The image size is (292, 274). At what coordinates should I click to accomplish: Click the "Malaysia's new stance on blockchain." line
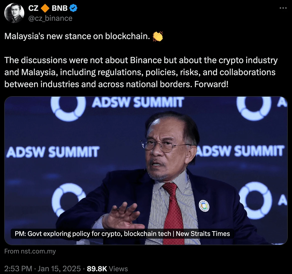tap(77, 36)
